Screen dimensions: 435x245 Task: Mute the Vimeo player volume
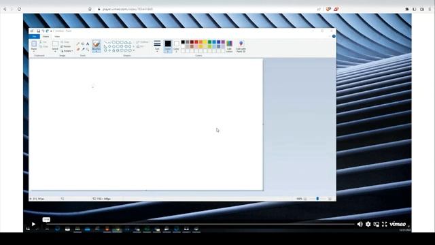[x=360, y=224]
